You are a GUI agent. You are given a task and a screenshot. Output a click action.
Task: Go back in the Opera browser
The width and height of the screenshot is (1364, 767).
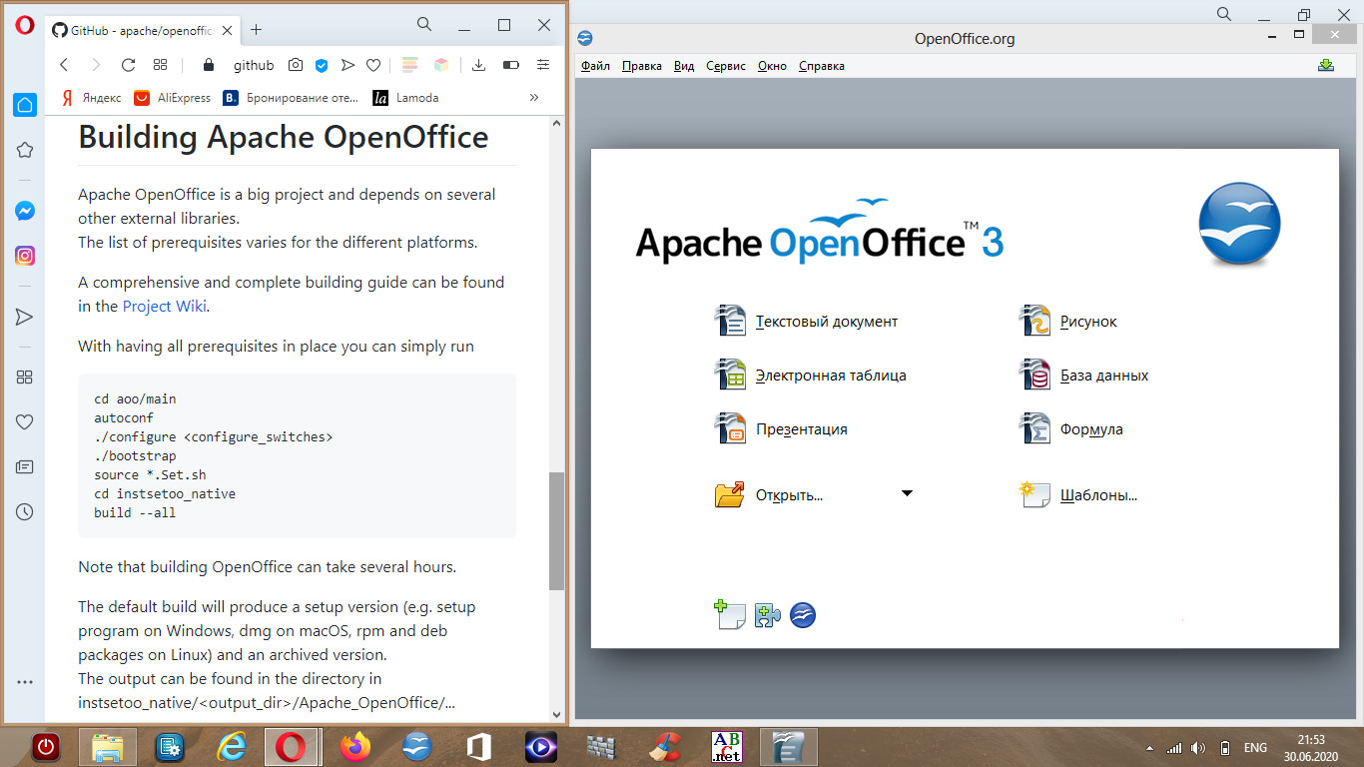tap(64, 65)
